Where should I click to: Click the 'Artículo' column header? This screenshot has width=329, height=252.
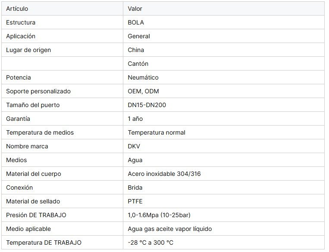(x=17, y=9)
